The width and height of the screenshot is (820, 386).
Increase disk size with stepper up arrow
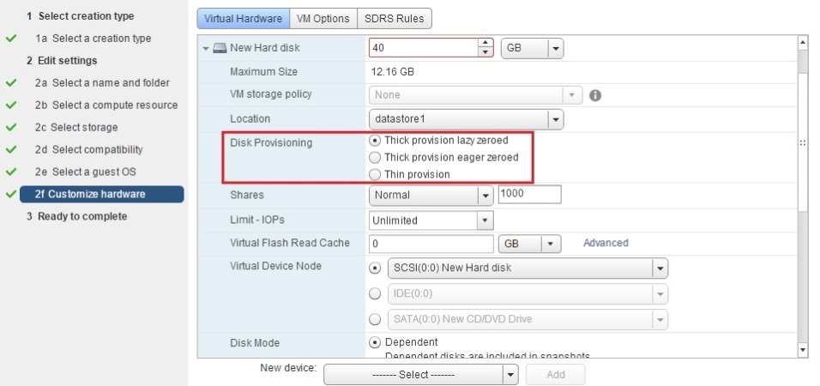485,43
